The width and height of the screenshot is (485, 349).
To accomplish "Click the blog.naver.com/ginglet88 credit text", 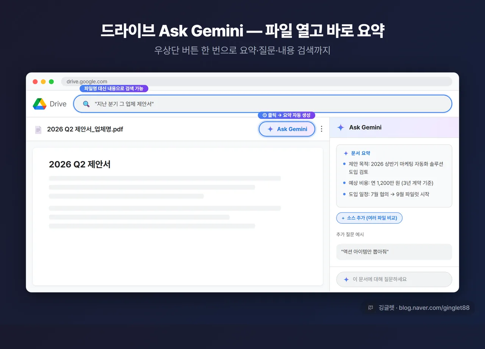I will (434, 308).
